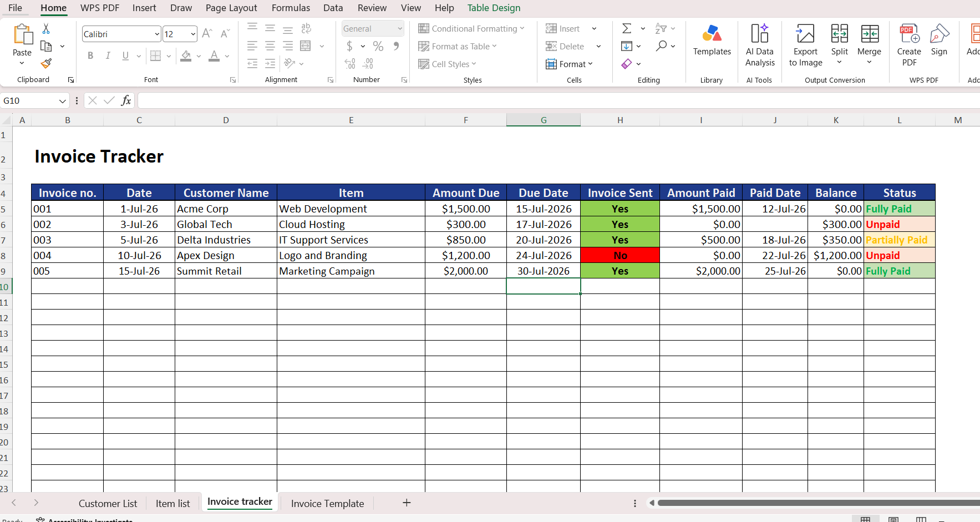Click the Clear eraser icon
Viewport: 980px width, 522px height.
[x=627, y=64]
